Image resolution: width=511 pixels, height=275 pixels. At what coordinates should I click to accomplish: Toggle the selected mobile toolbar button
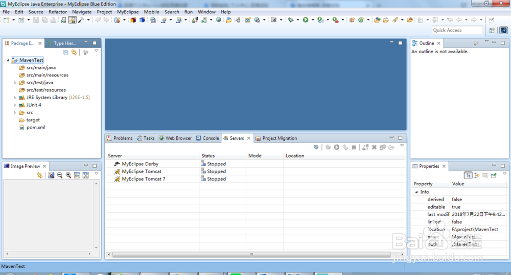click(x=72, y=20)
